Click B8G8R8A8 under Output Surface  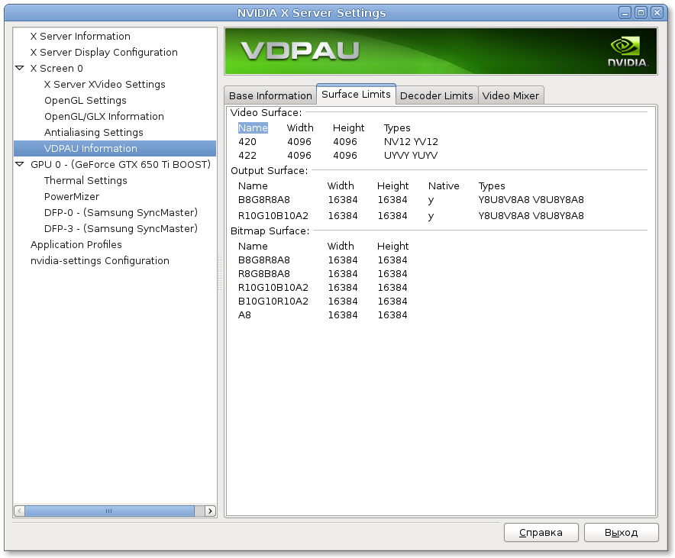click(x=264, y=200)
